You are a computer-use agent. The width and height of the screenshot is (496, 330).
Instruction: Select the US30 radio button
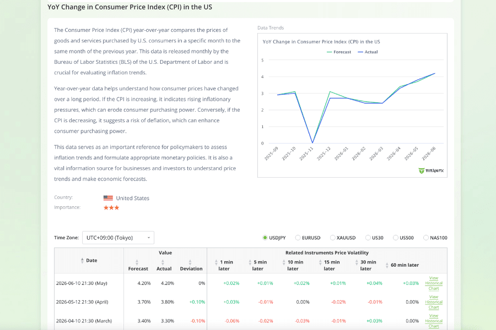[x=368, y=238]
